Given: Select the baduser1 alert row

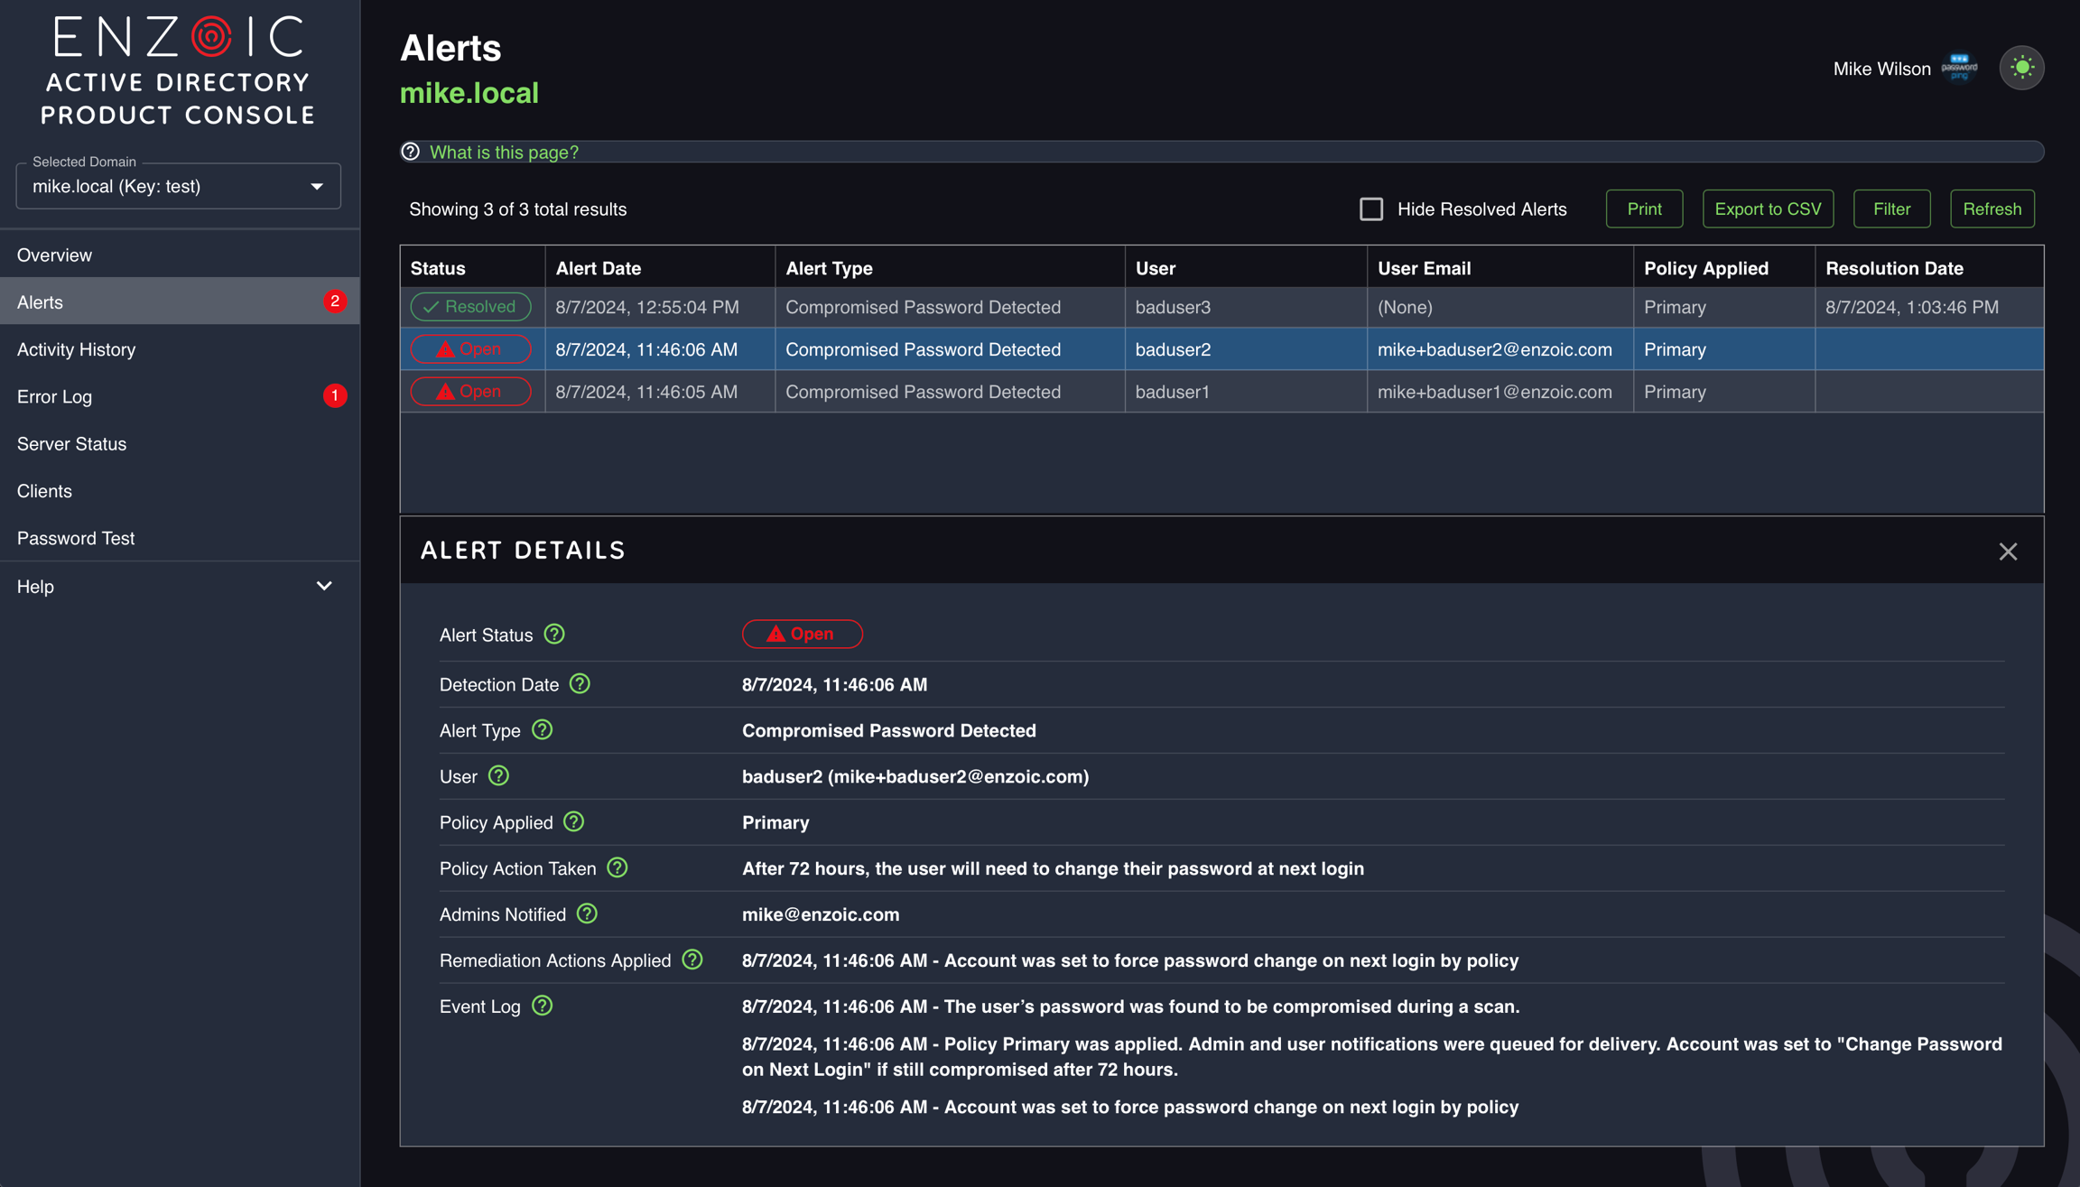Looking at the screenshot, I should 1174,392.
